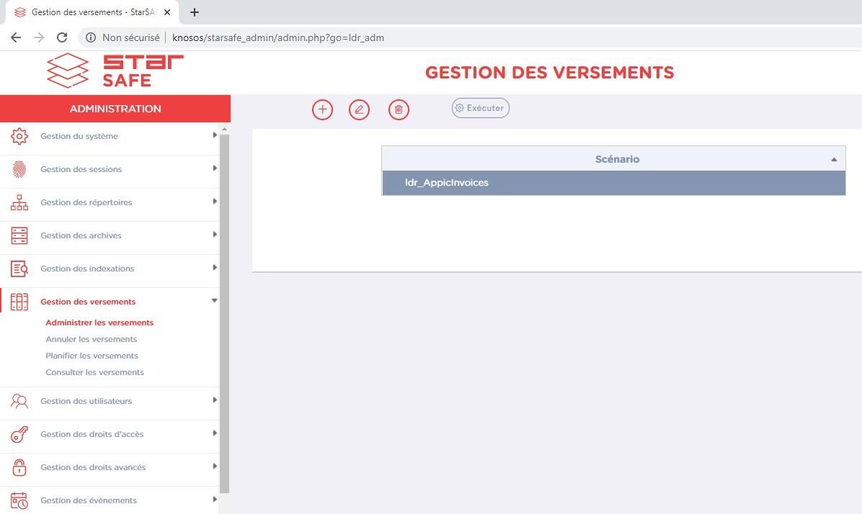
Task: Expand Gestion des utilisateurs arrow
Action: (x=214, y=400)
